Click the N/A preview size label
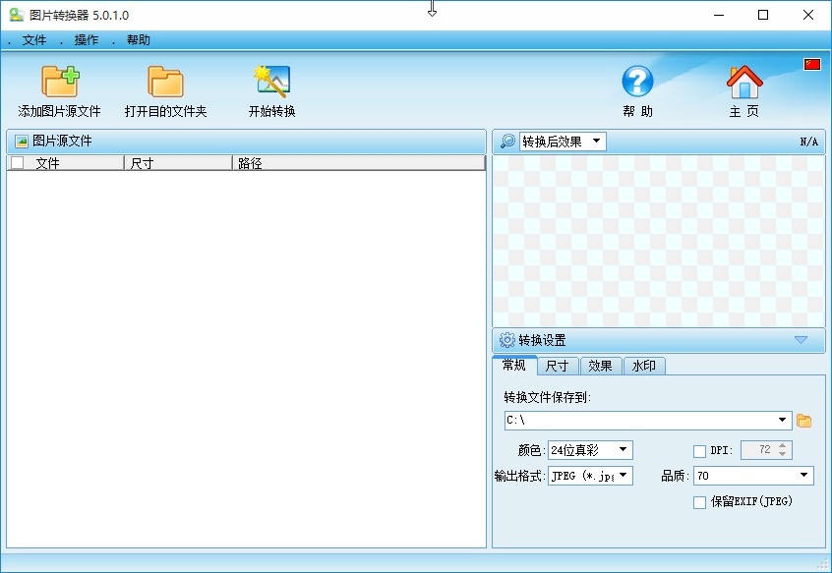The image size is (832, 573). click(808, 142)
